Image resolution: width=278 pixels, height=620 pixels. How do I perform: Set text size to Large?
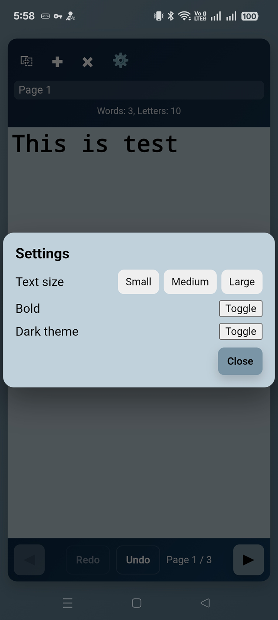[x=242, y=282]
